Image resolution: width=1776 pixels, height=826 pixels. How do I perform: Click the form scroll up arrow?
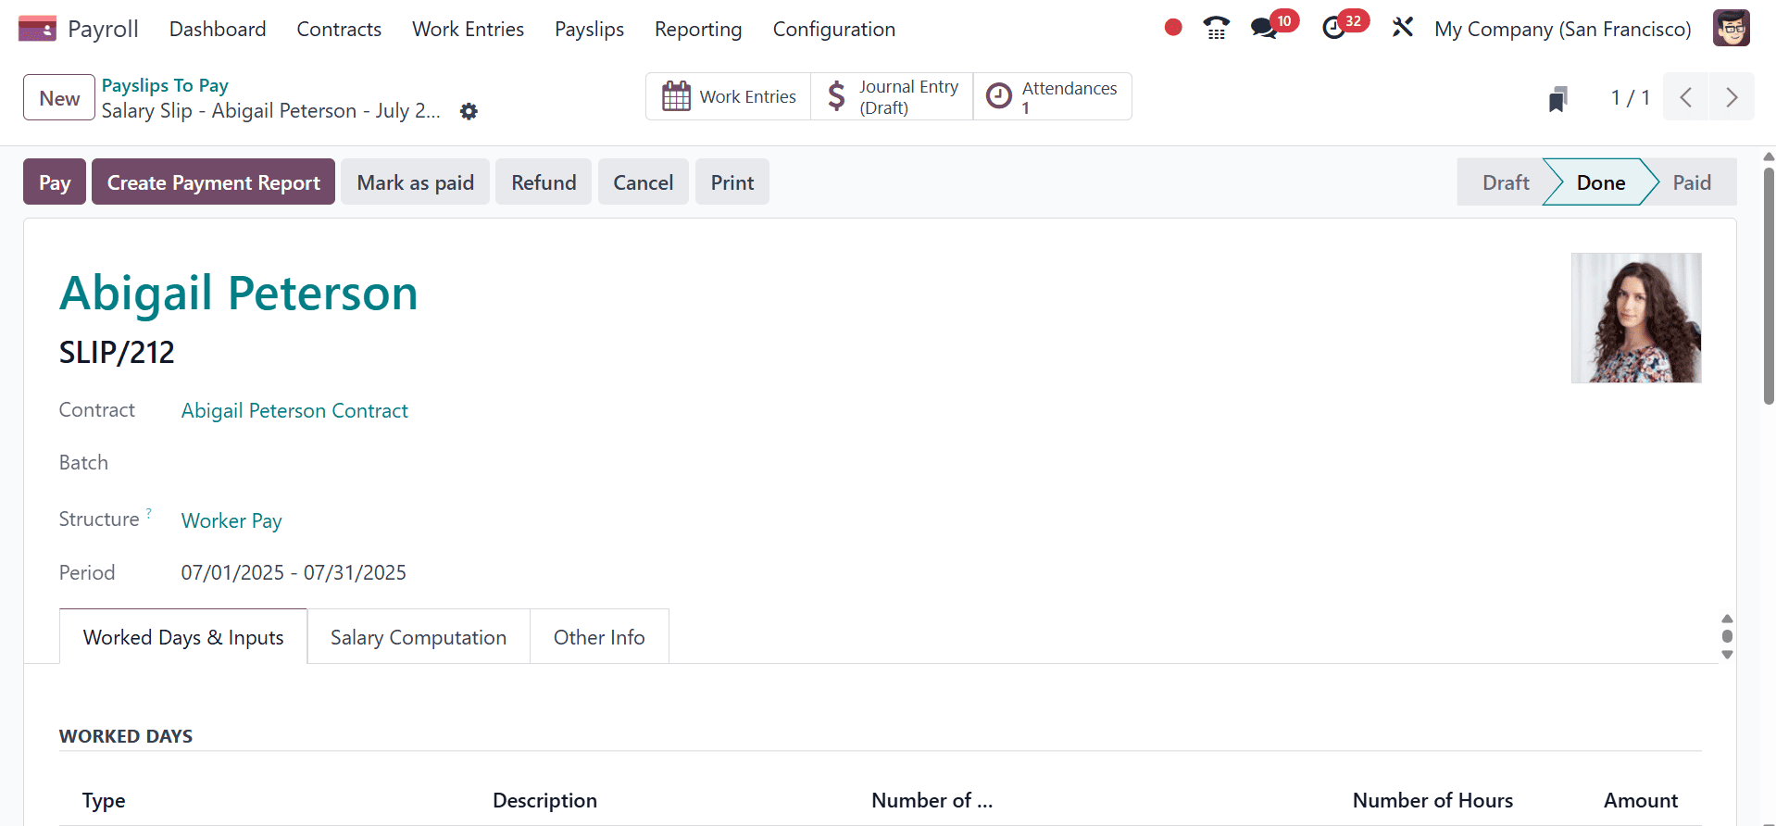1727,619
